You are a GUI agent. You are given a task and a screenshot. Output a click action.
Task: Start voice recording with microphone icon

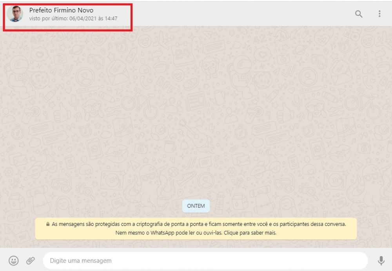381,260
